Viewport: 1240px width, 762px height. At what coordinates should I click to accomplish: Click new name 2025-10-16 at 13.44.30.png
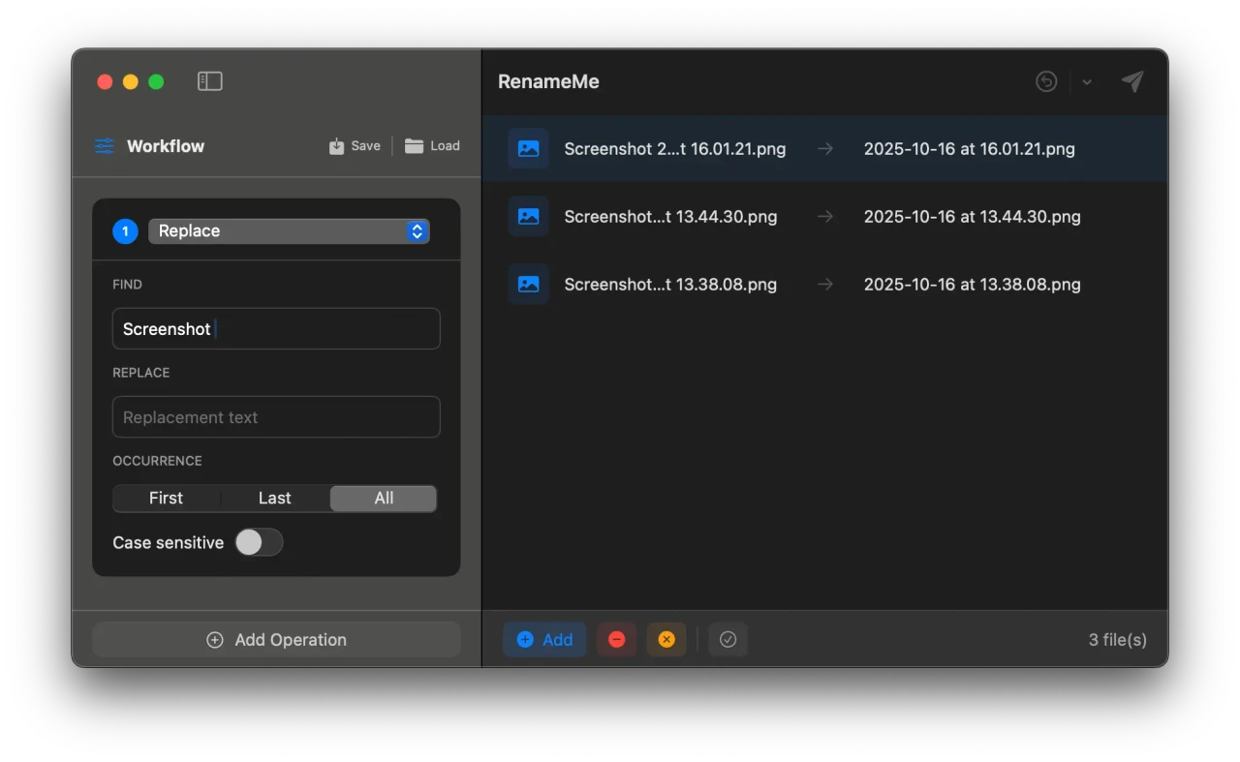[973, 216]
